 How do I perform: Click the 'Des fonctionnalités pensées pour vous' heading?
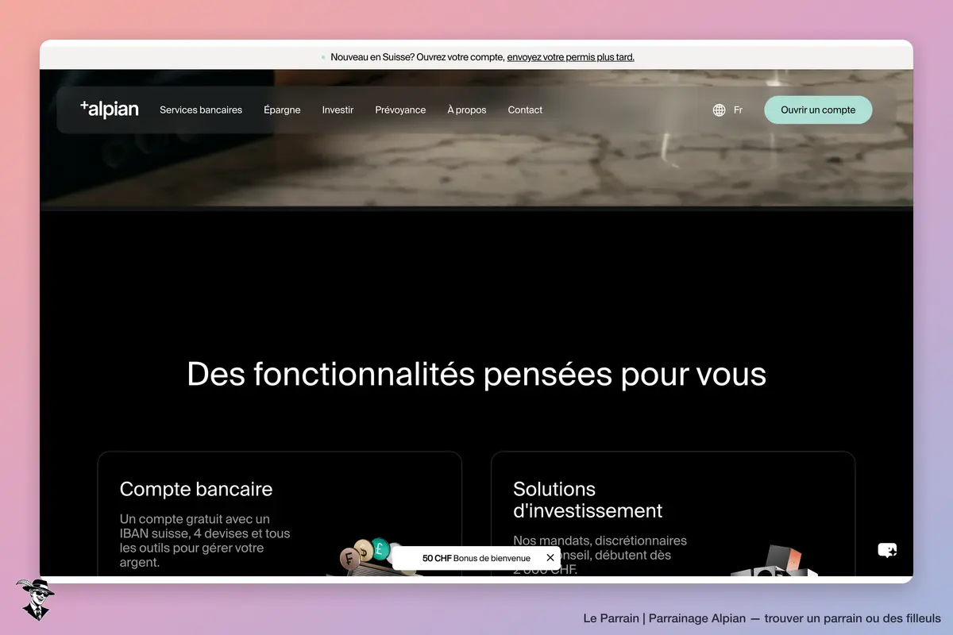coord(476,374)
